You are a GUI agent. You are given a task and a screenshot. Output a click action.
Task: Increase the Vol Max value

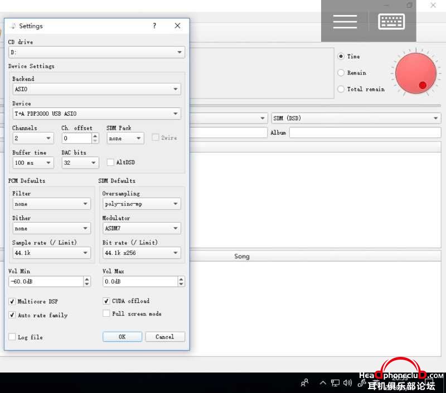coord(181,279)
